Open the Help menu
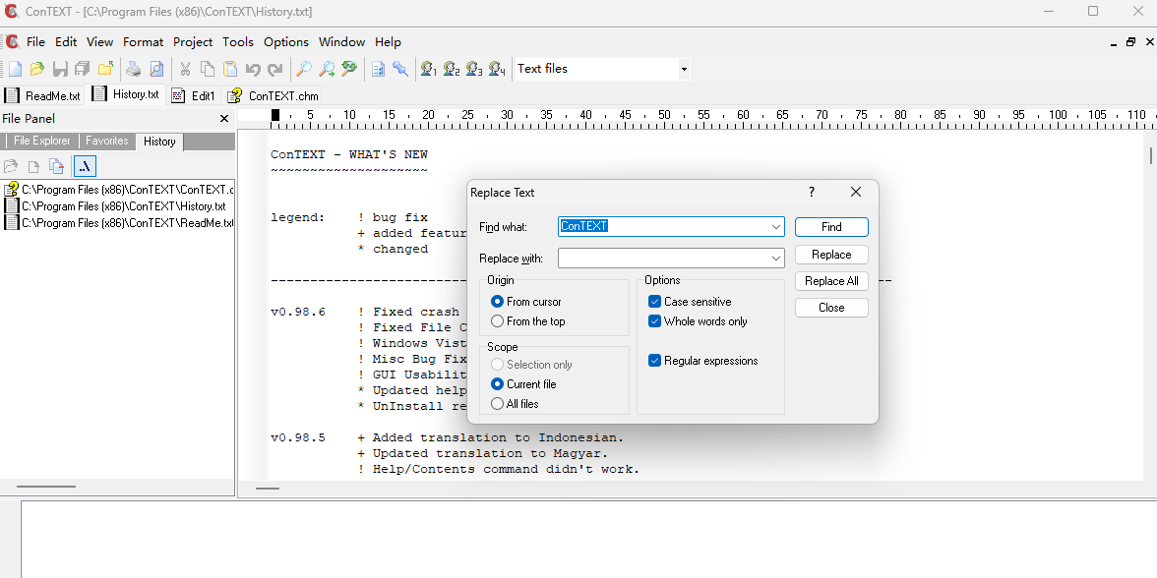 [388, 42]
